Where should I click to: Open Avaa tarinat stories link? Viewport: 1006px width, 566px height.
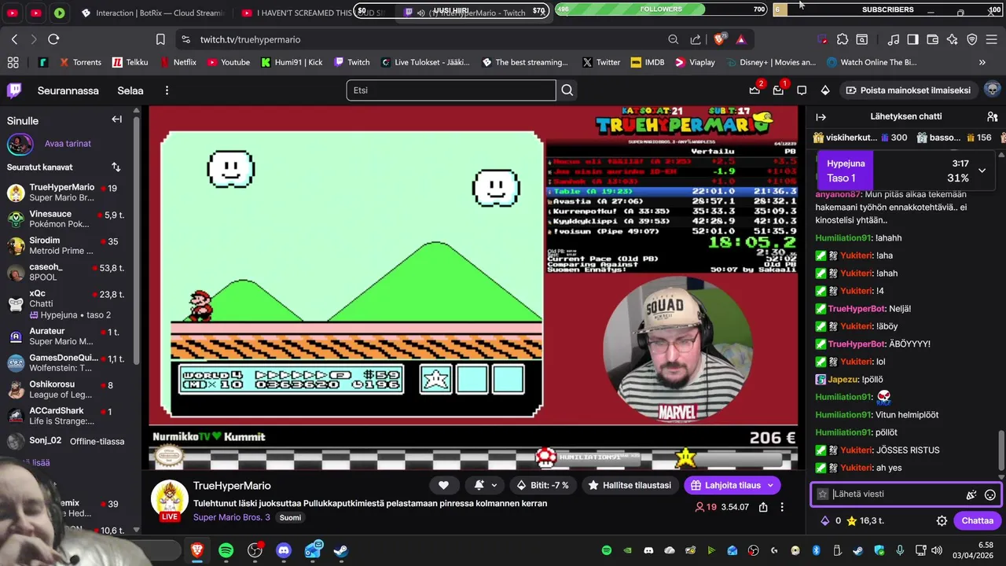(x=68, y=144)
